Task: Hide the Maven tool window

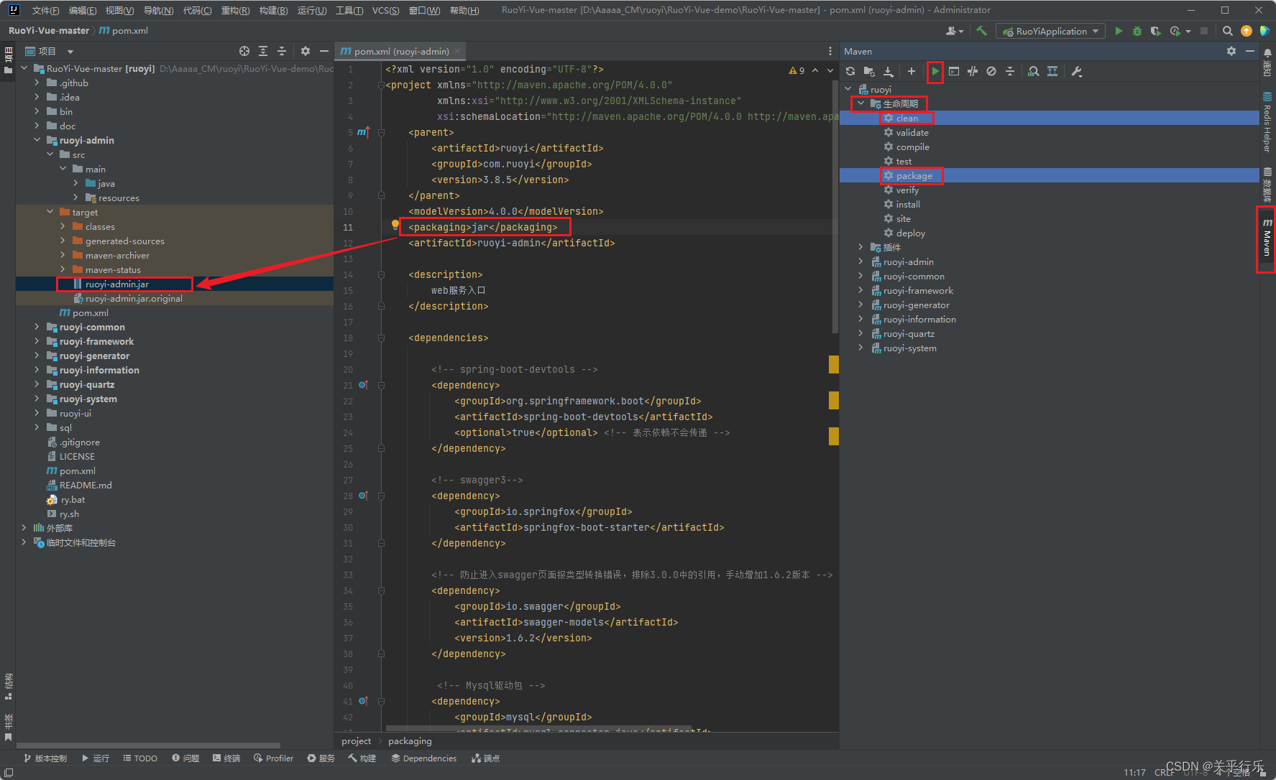Action: point(1250,51)
